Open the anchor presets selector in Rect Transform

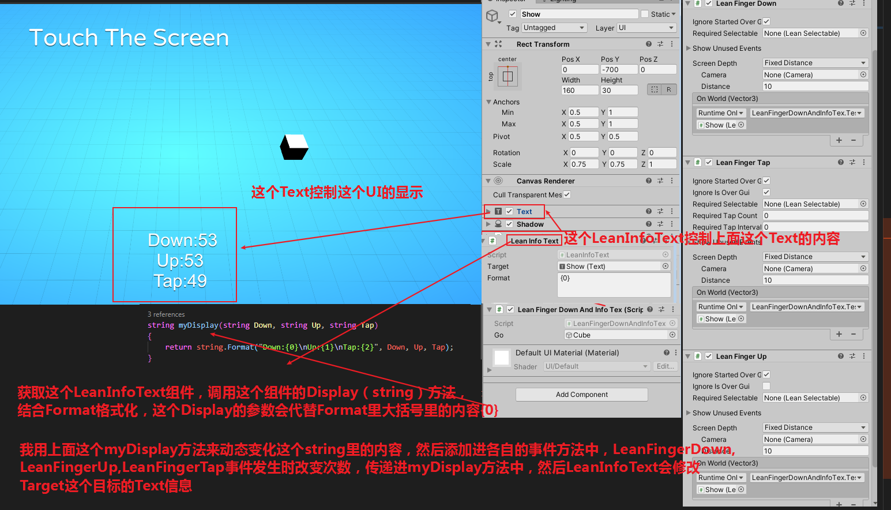[506, 76]
